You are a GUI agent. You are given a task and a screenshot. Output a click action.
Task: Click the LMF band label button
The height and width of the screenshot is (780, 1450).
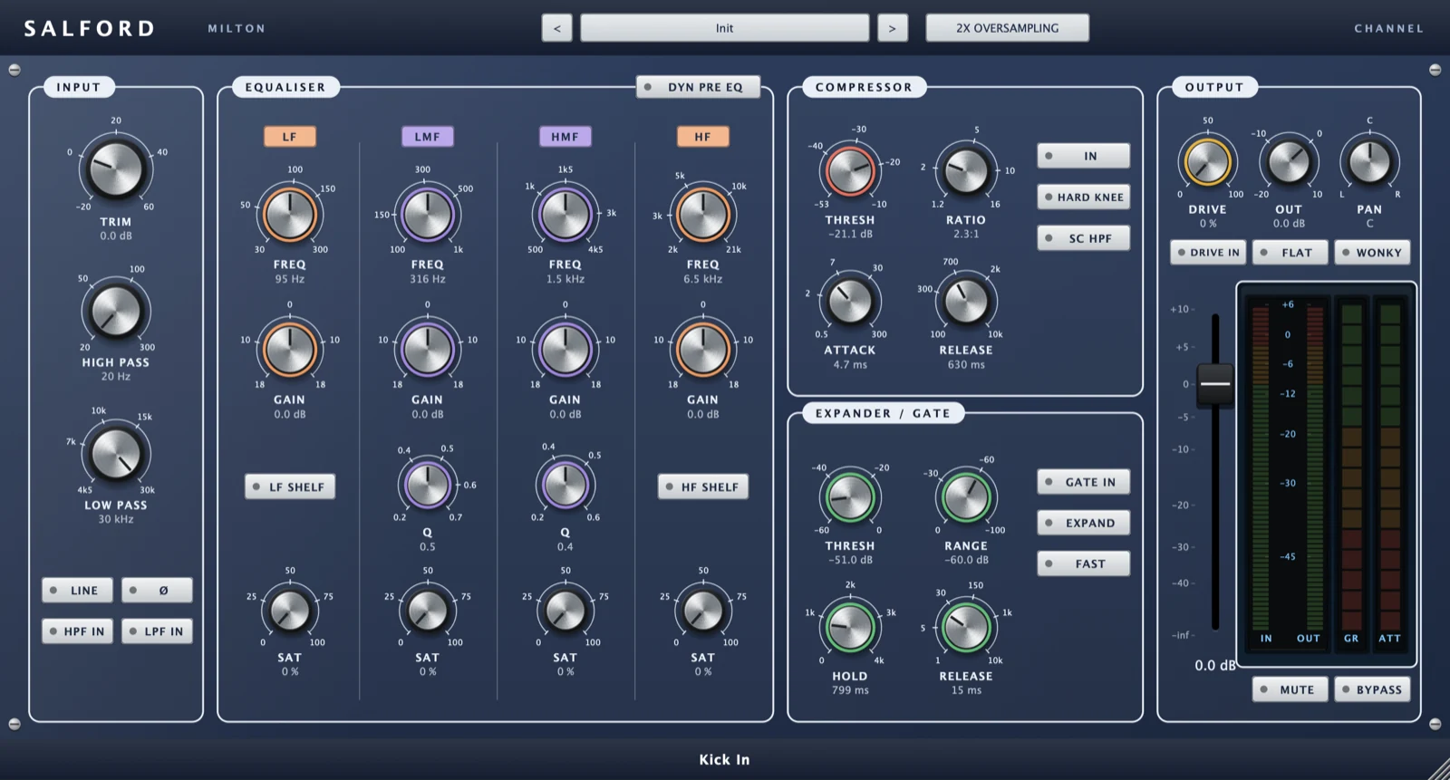point(427,137)
